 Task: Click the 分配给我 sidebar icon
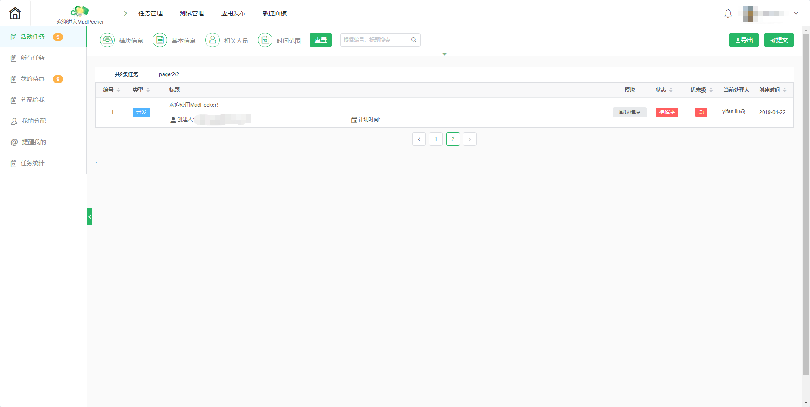(x=13, y=100)
